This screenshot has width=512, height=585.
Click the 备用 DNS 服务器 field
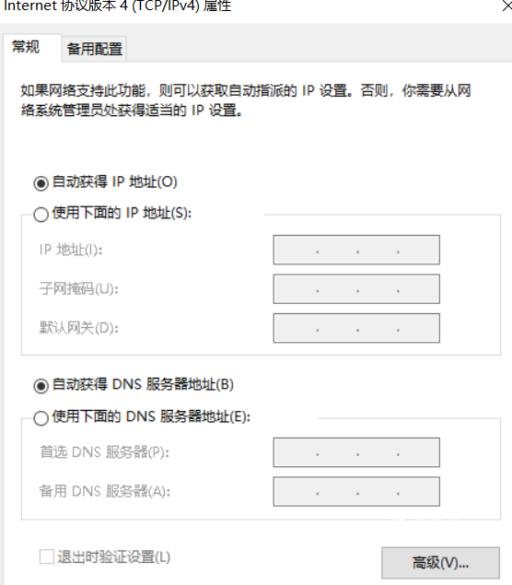(356, 491)
